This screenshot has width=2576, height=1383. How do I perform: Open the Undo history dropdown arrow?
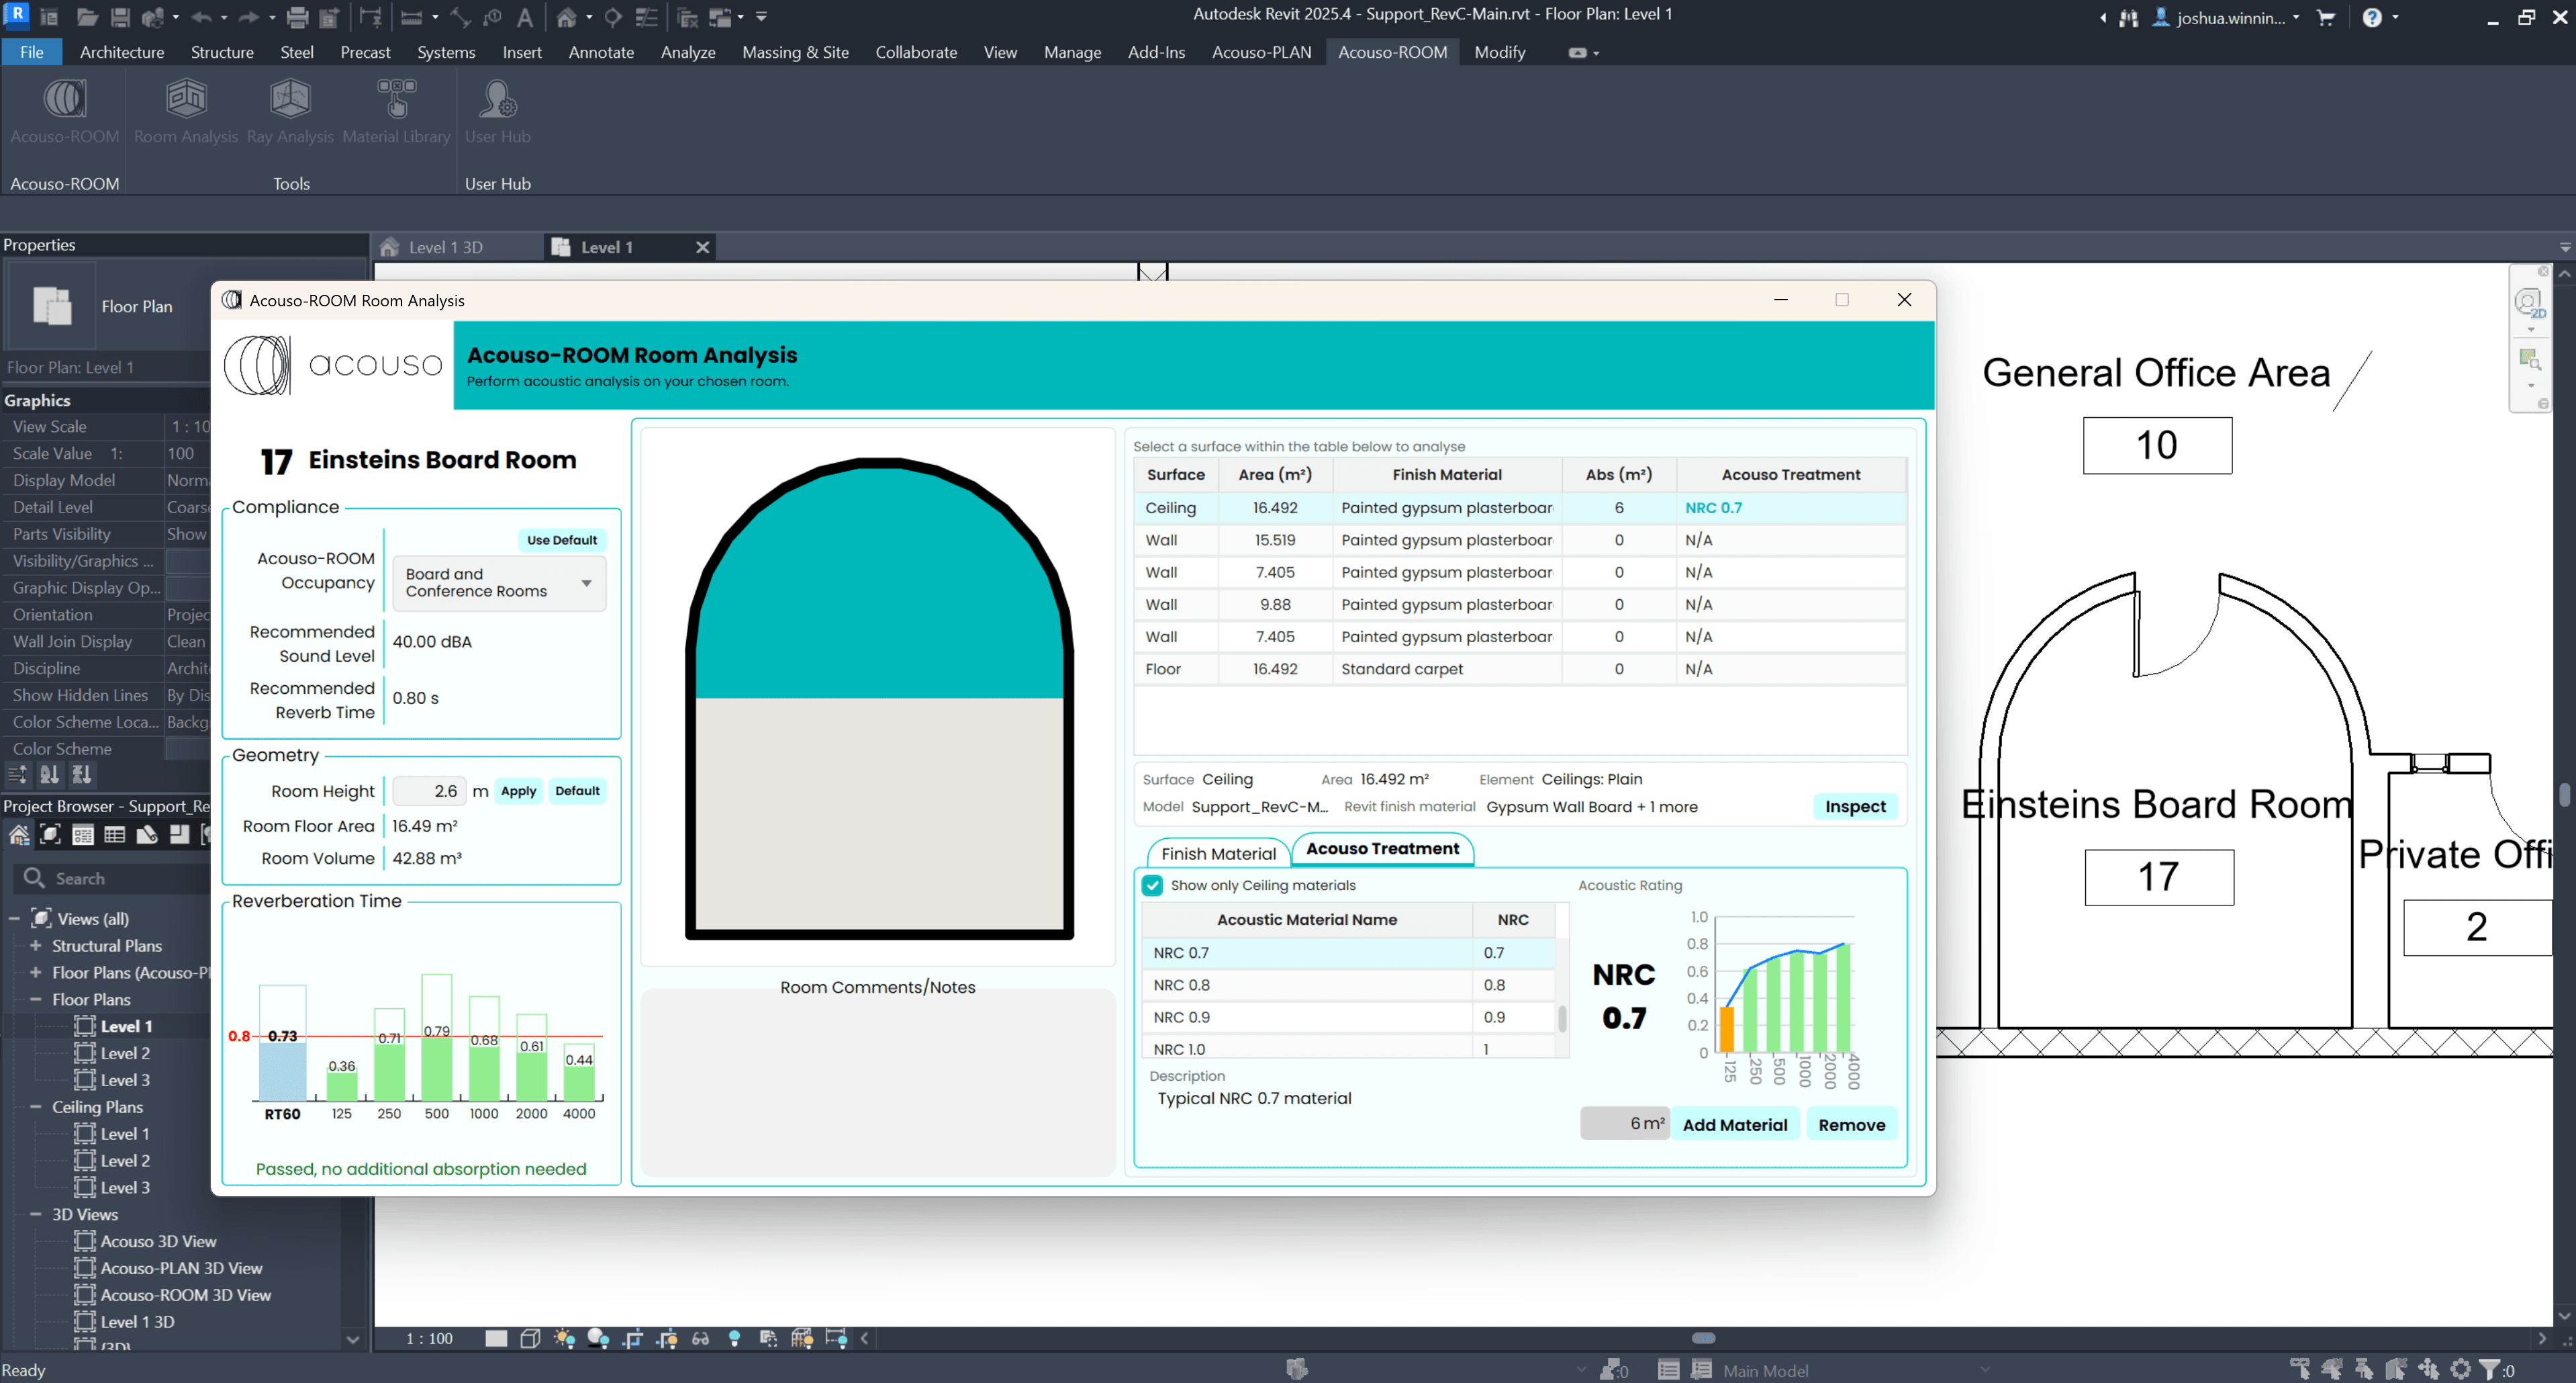coord(224,17)
